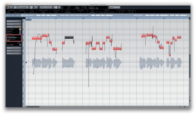Image resolution: width=196 pixels, height=115 pixels.
Task: Click the orange VariAudio tab icon
Action: point(20,27)
